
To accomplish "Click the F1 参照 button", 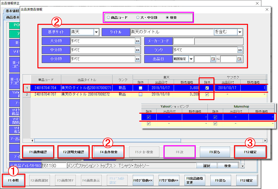I will click(x=14, y=180).
